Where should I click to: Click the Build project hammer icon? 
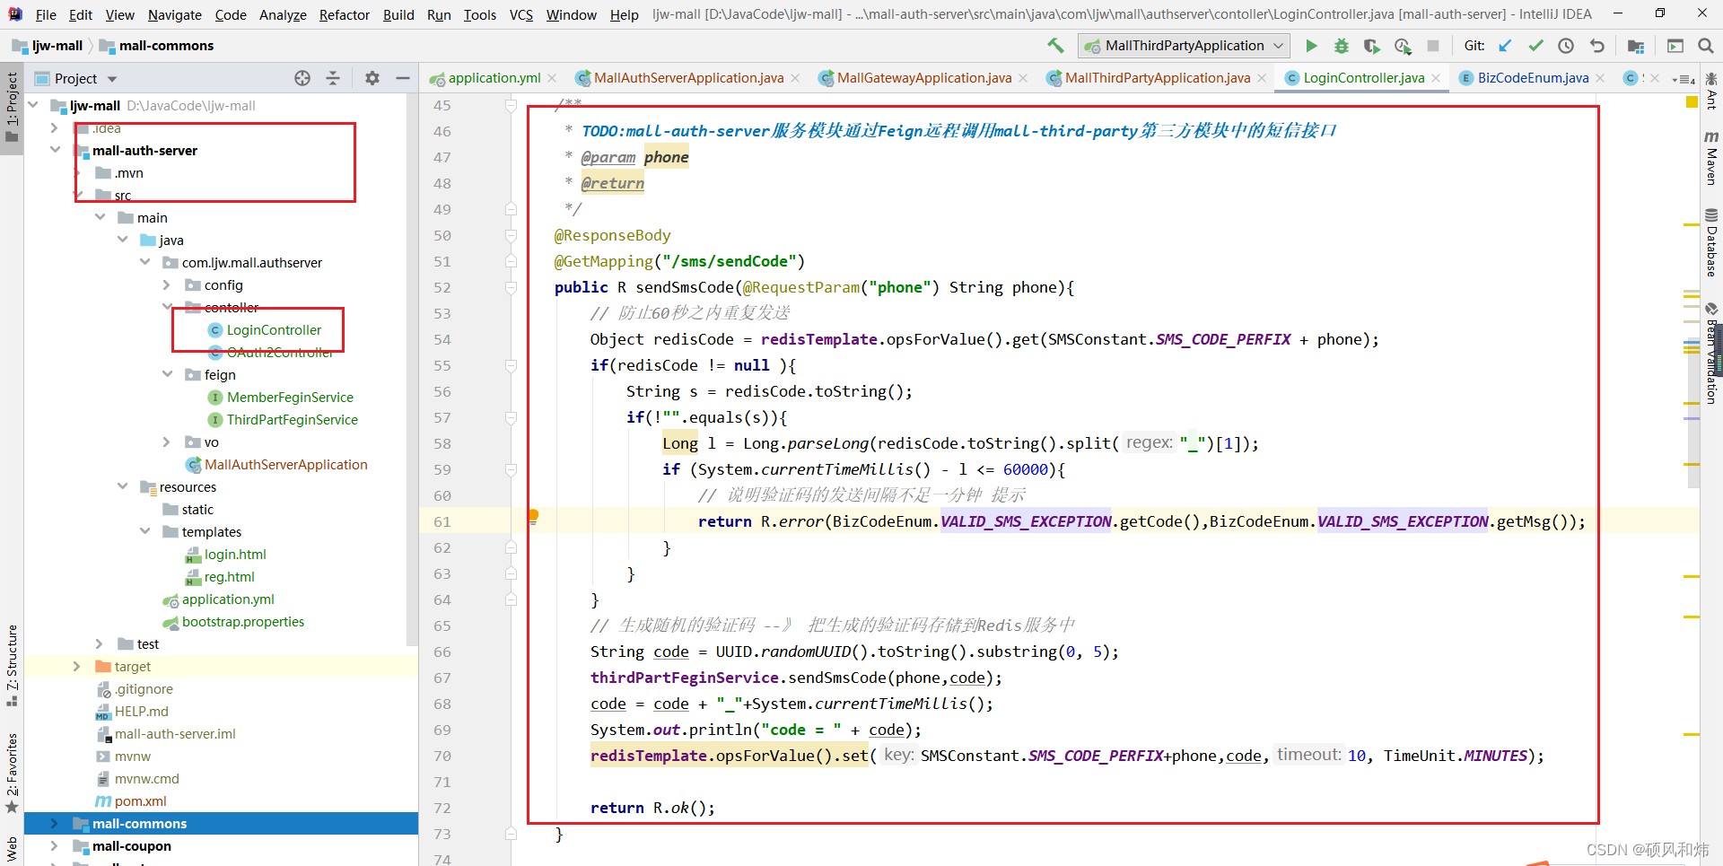point(1055,46)
